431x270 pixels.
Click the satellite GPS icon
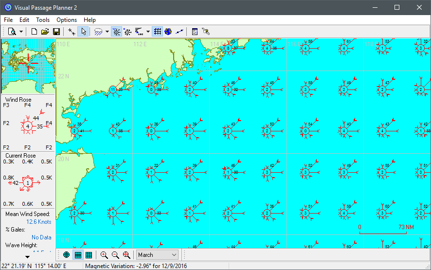pos(206,32)
